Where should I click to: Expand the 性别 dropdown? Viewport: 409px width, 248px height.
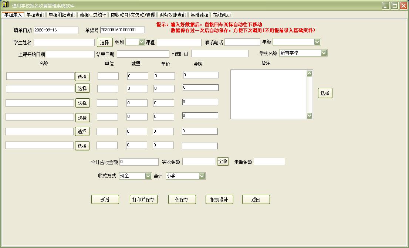point(141,42)
